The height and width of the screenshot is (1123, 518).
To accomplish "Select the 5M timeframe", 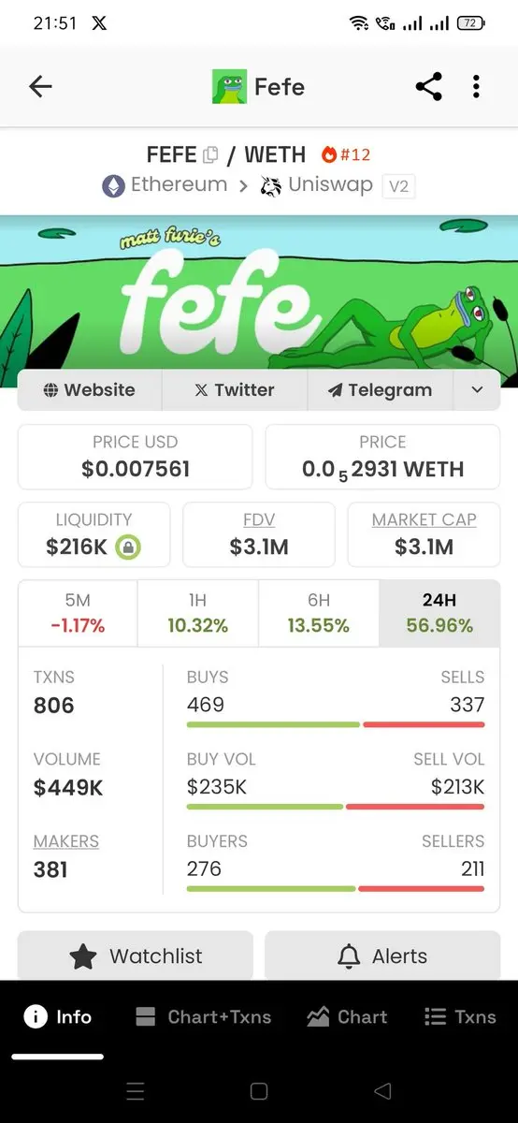I will tap(78, 614).
